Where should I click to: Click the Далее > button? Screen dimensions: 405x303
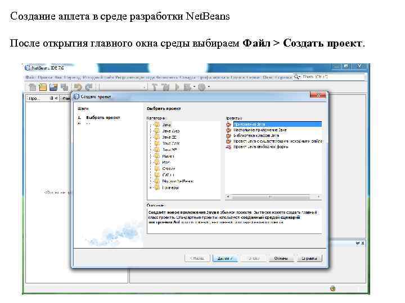click(225, 258)
